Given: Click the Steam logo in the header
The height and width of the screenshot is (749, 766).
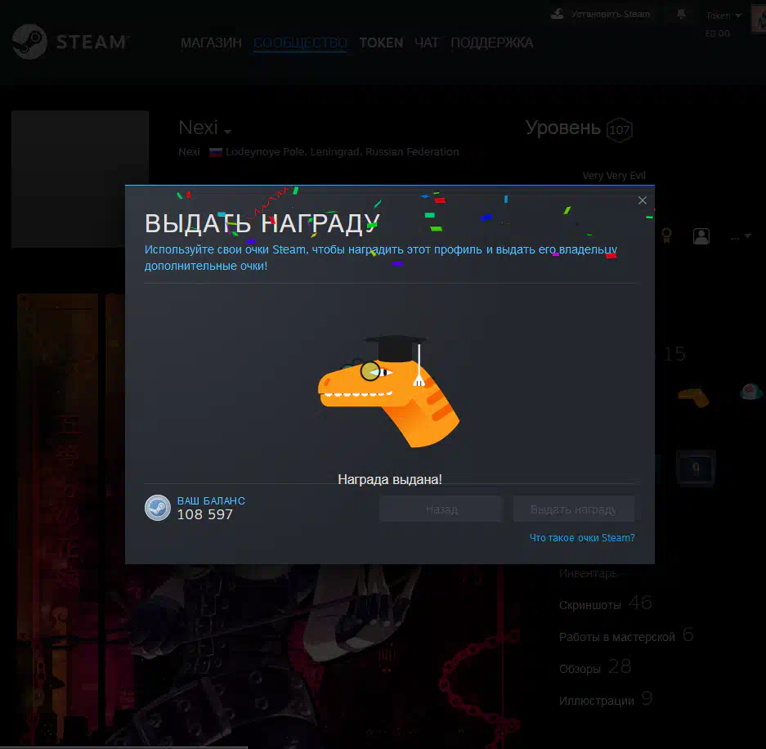Looking at the screenshot, I should pos(70,42).
